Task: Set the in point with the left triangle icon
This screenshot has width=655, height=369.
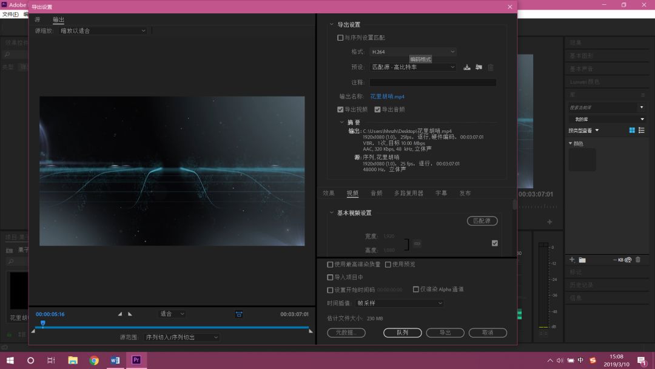Action: point(119,314)
